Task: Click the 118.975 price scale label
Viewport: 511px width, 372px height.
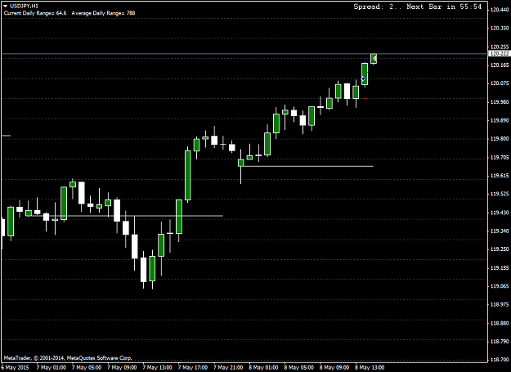Action: click(500, 305)
